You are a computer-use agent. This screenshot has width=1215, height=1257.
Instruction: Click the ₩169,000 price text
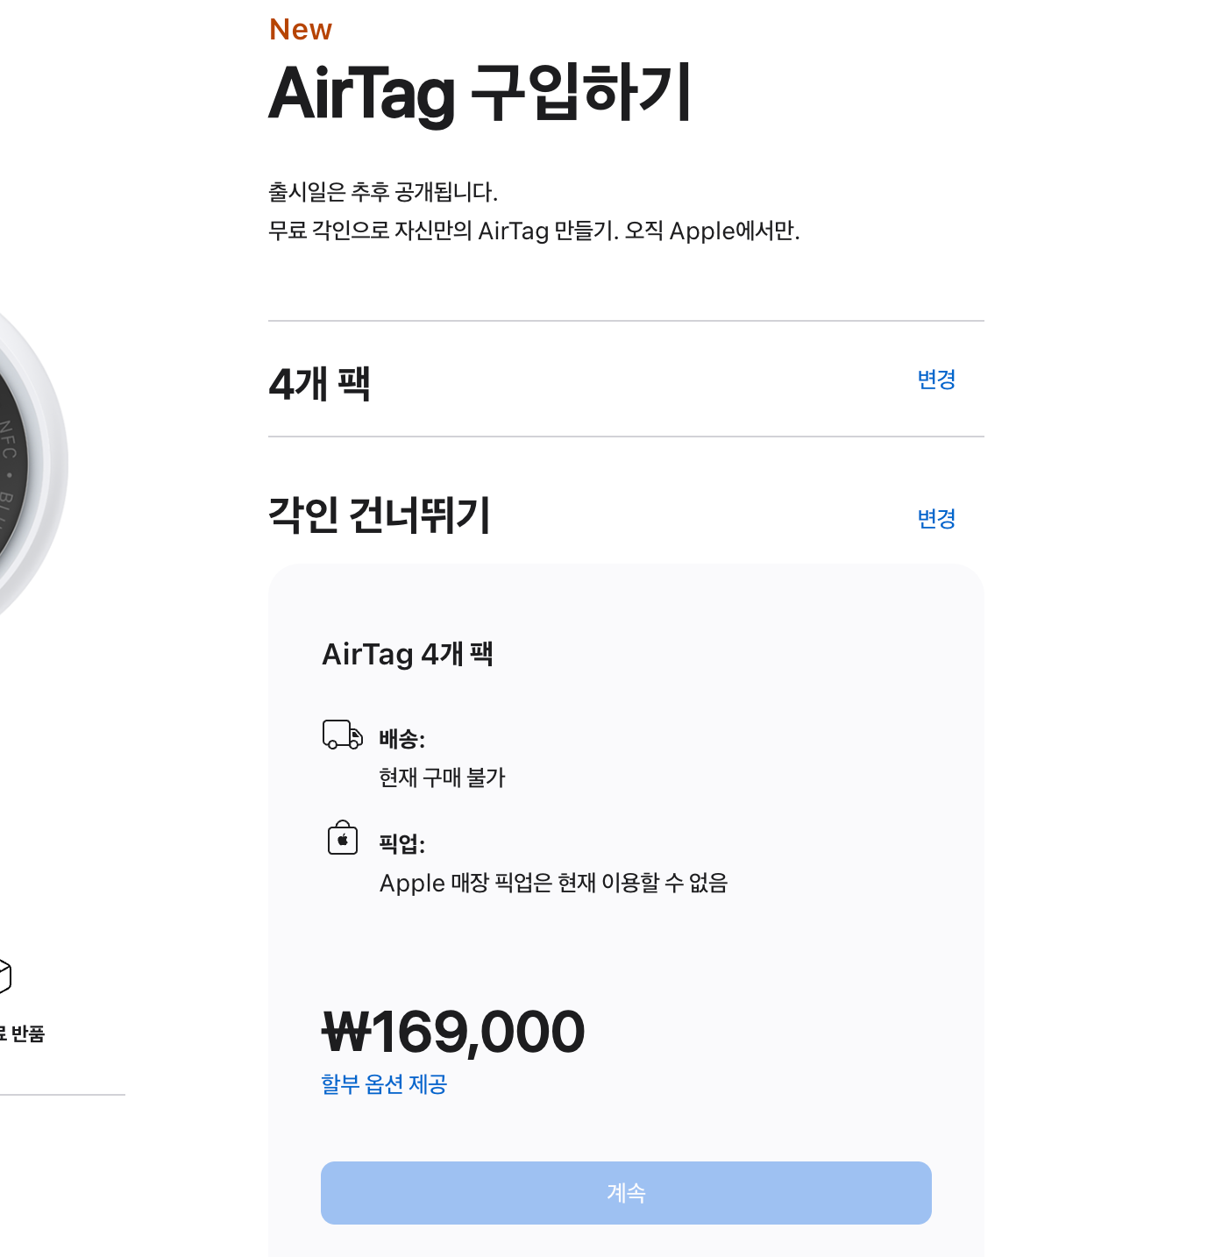pos(453,1032)
